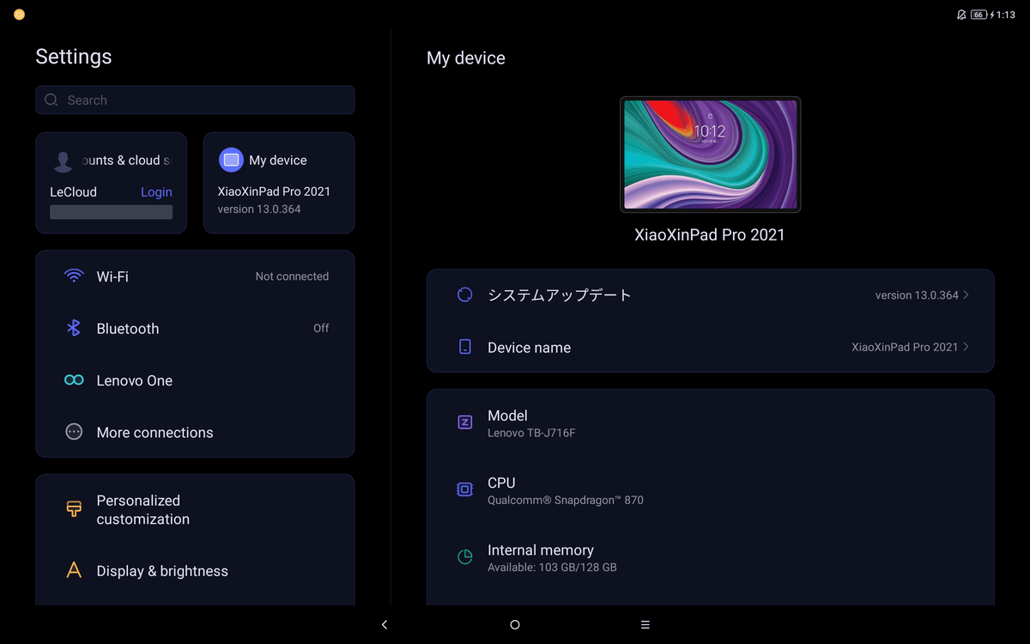This screenshot has width=1030, height=644.
Task: Click the Personalized customization brush icon
Action: tap(74, 508)
